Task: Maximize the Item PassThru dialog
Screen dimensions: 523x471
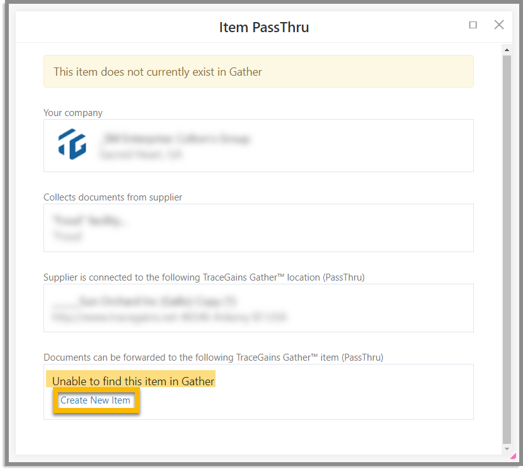Action: 473,25
